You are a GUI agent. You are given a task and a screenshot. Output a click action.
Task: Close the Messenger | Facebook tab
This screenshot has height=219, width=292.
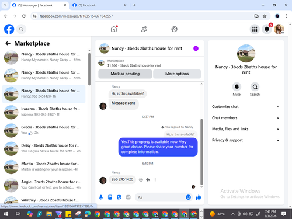[65, 5]
